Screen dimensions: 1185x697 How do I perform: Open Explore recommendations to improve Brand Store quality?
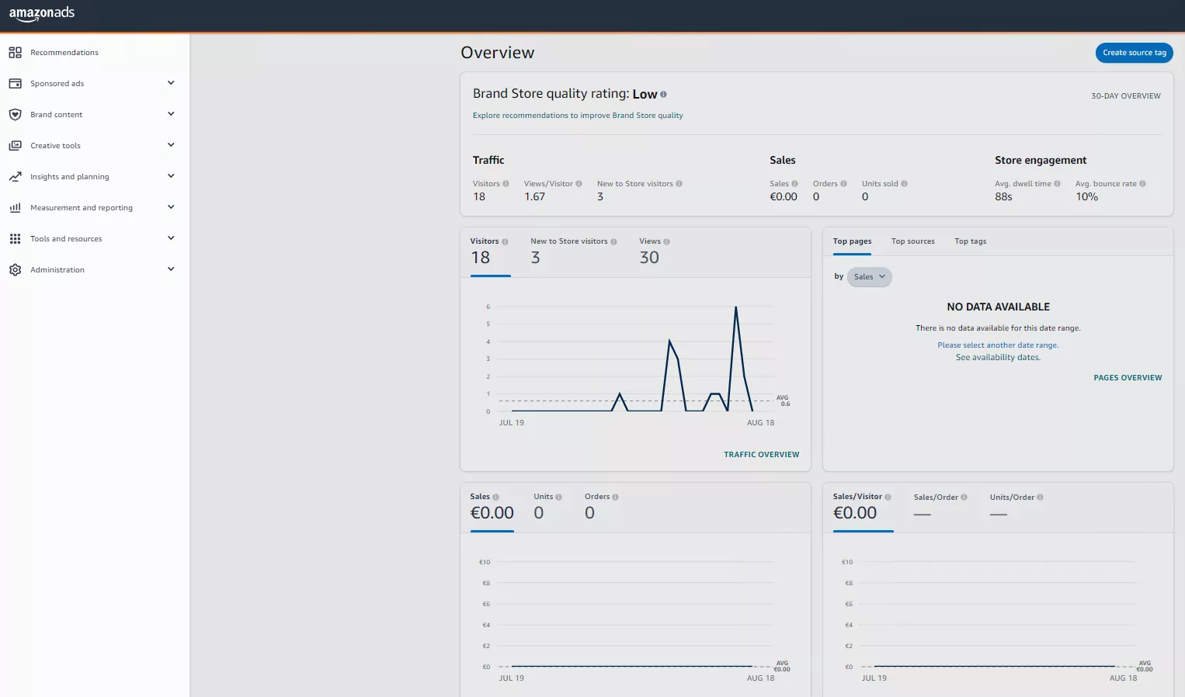(578, 116)
